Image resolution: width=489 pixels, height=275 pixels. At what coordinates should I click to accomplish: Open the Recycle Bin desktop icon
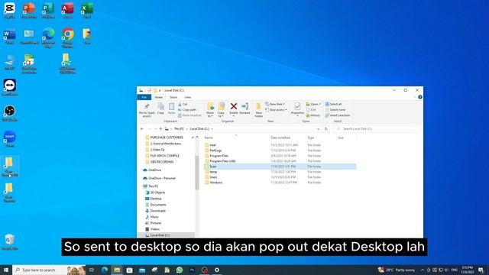click(x=10, y=242)
